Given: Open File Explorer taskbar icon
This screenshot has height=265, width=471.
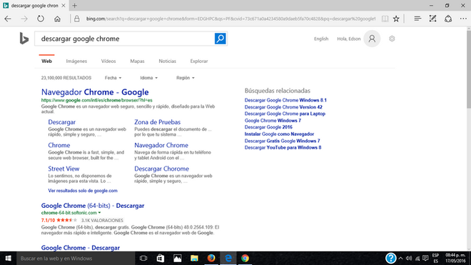Looking at the screenshot, I should [194, 259].
